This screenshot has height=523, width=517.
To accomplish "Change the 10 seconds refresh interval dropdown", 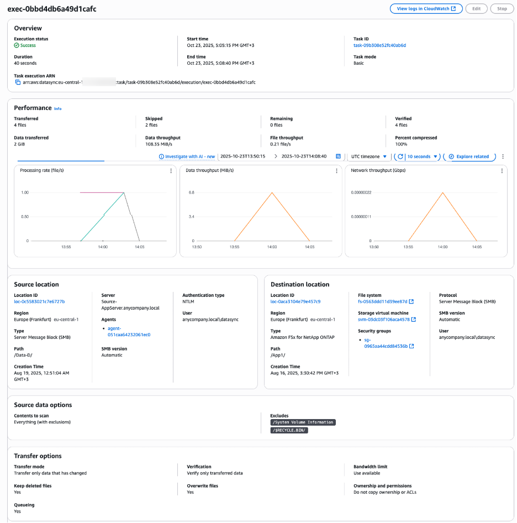I will pos(421,156).
